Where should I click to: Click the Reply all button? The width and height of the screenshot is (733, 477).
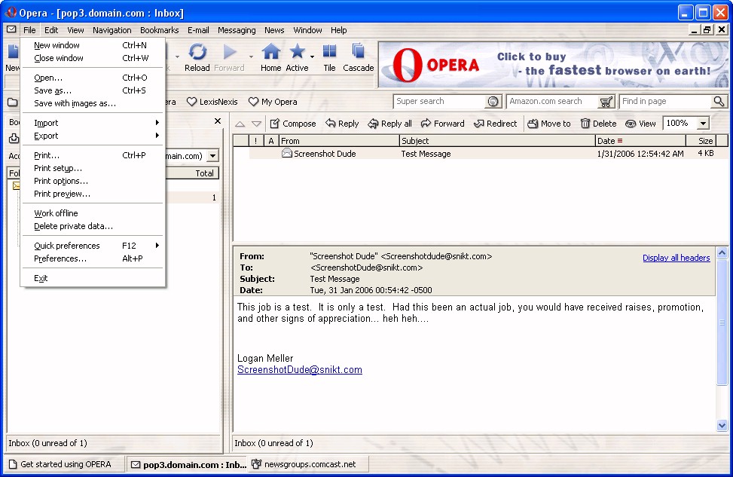click(390, 124)
